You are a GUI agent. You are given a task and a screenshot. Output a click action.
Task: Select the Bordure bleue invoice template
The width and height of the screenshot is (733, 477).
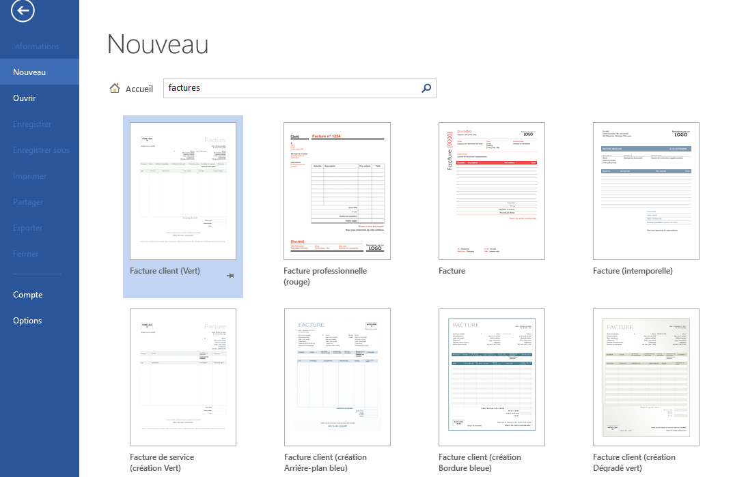point(492,377)
